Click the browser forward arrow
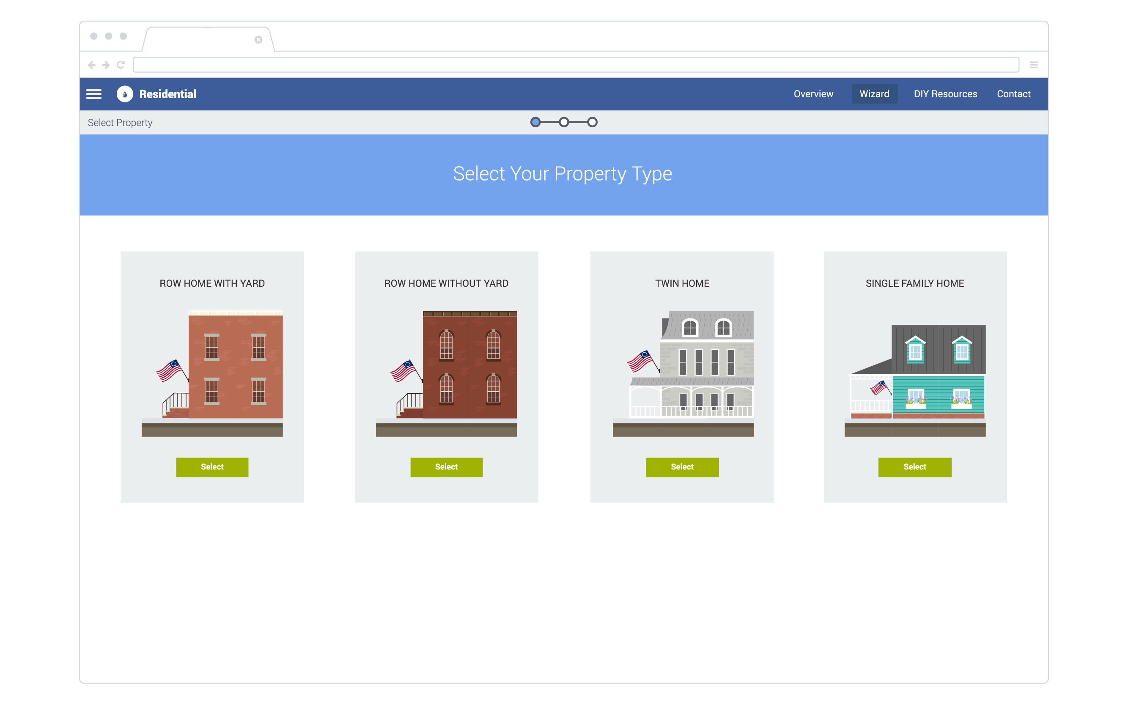This screenshot has height=705, width=1128. (x=106, y=65)
